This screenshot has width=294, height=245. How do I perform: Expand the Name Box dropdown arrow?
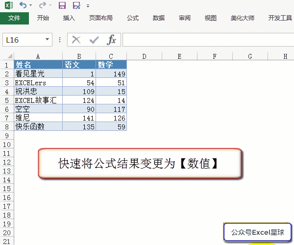tap(47, 40)
